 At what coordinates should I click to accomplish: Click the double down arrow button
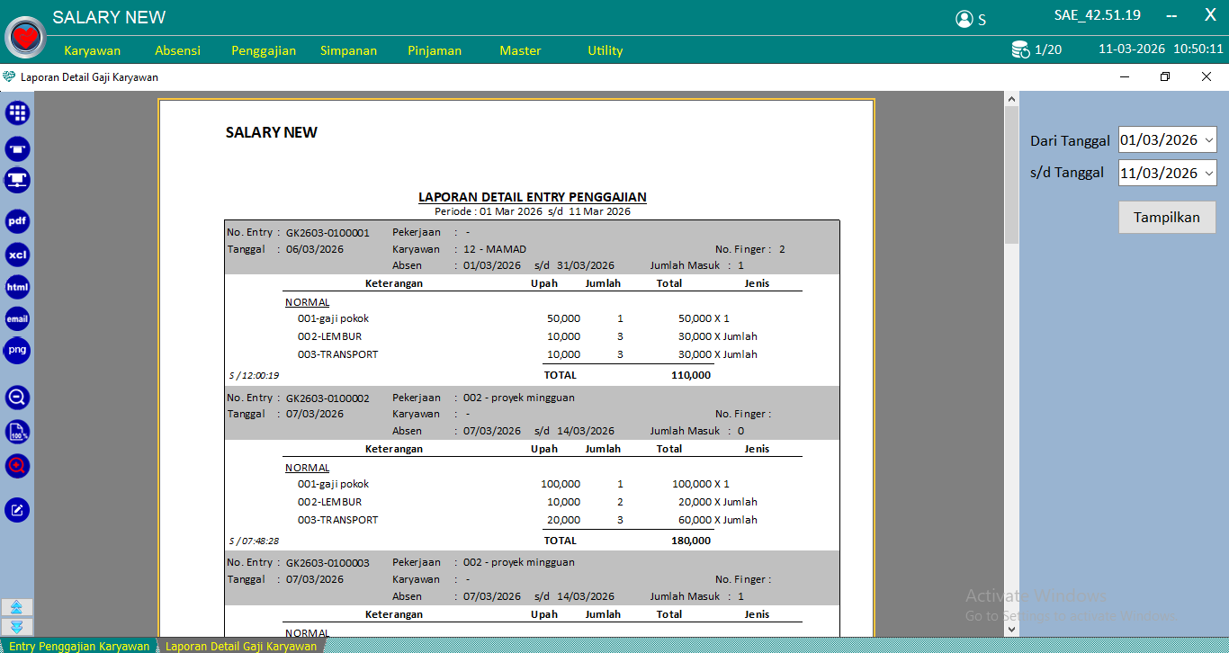[x=17, y=626]
